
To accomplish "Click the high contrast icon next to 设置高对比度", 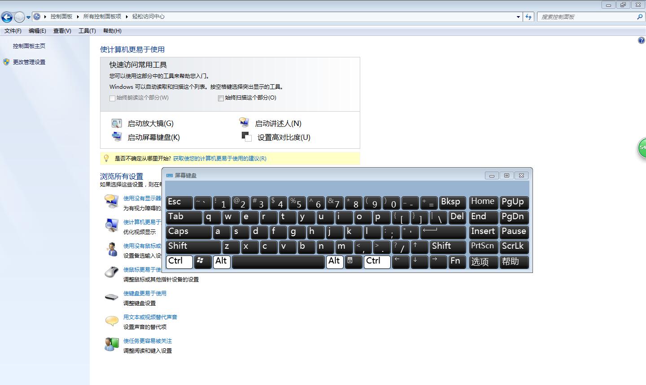I will point(246,136).
